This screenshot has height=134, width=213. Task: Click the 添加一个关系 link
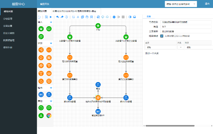152,53
